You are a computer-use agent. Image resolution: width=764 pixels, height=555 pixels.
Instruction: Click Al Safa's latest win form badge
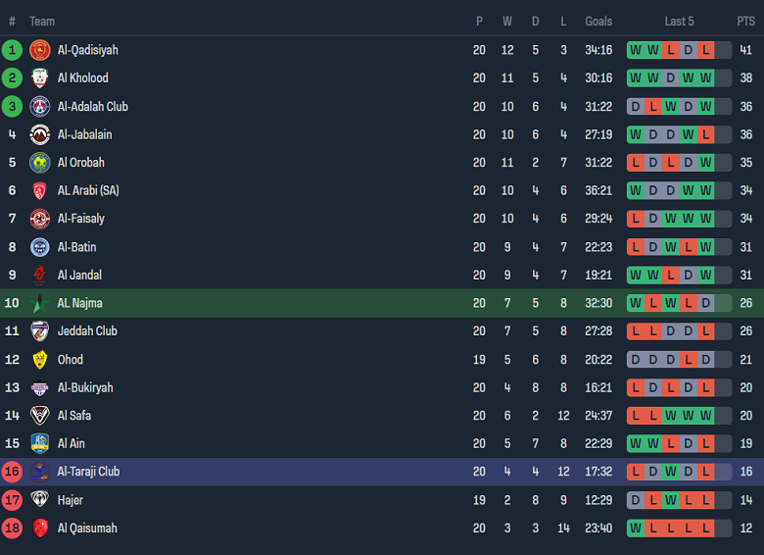[705, 416]
